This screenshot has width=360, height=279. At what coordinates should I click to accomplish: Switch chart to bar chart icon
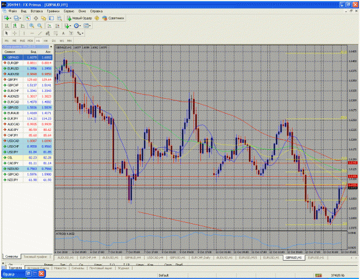[7, 26]
